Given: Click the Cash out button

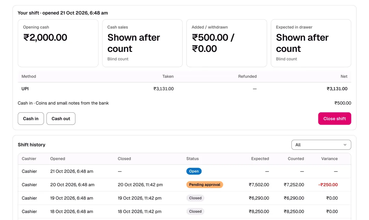Looking at the screenshot, I should tap(61, 119).
